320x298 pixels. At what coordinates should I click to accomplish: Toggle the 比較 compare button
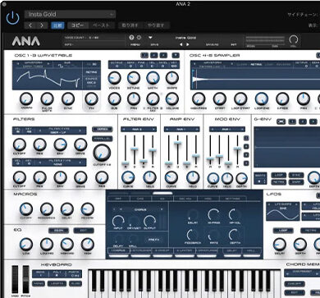(x=57, y=25)
